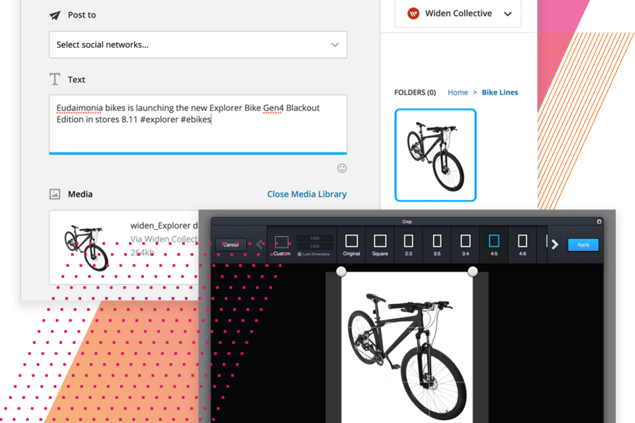Select the Original crop ratio icon

351,242
